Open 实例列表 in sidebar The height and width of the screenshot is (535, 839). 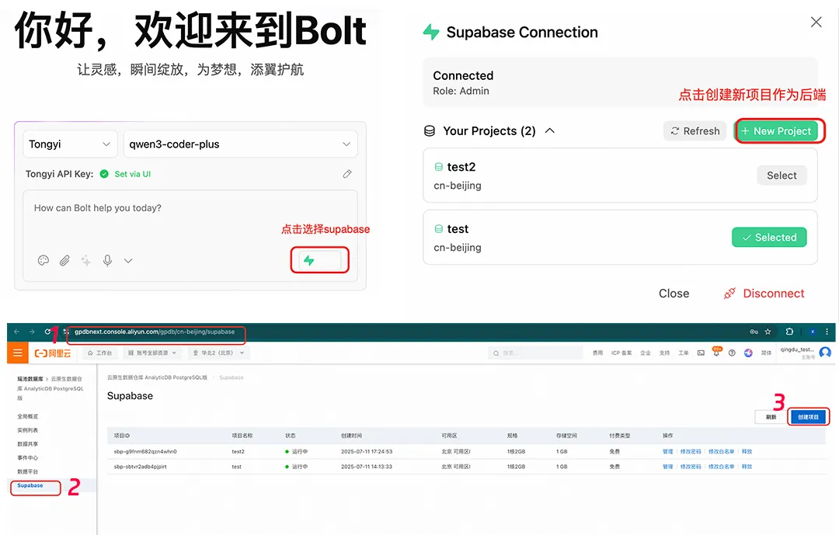click(x=27, y=430)
